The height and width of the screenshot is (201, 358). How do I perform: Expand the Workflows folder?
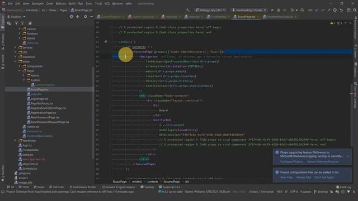click(x=15, y=141)
